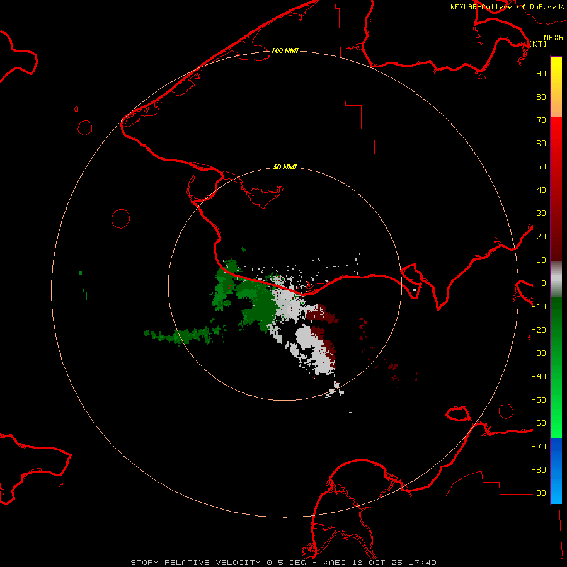The width and height of the screenshot is (567, 567).
Task: Click the "STORM RELATIVE VELOCITY 0.5 DEG" caption
Action: coord(218,563)
